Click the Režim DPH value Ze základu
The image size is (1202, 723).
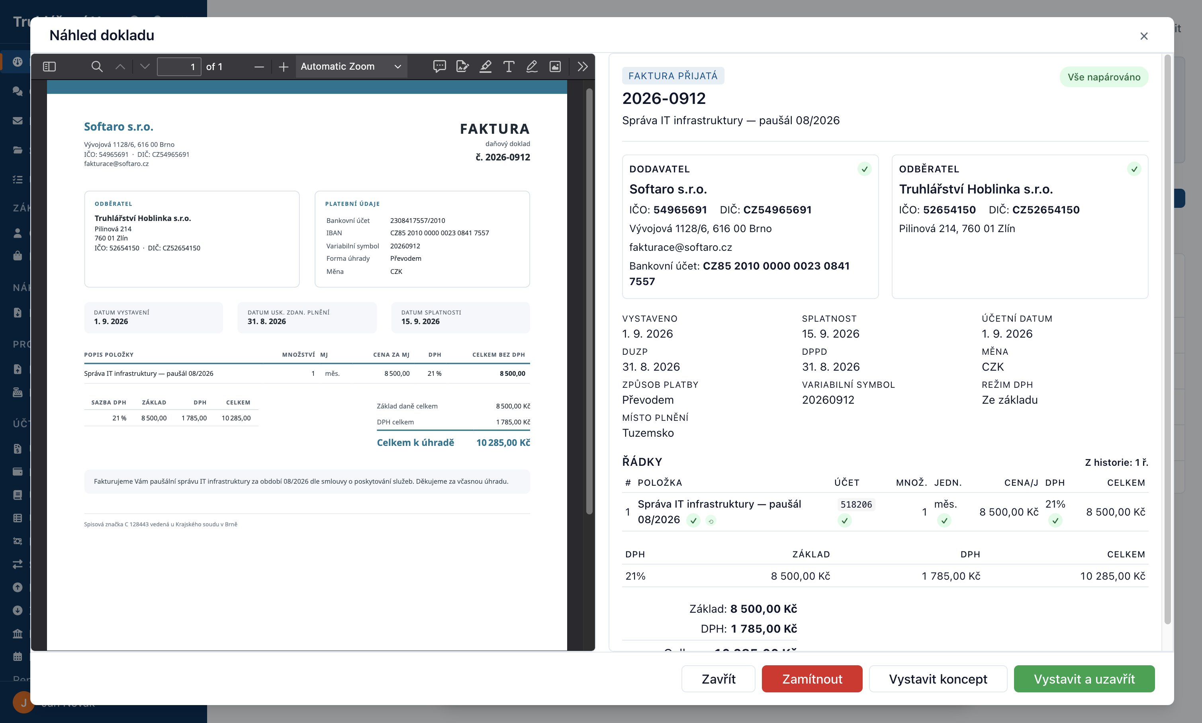pyautogui.click(x=1009, y=400)
